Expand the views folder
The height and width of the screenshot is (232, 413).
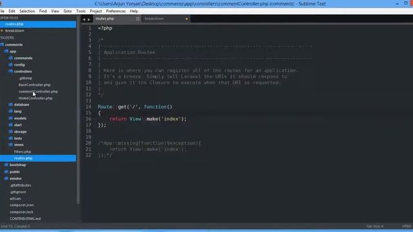point(19,144)
